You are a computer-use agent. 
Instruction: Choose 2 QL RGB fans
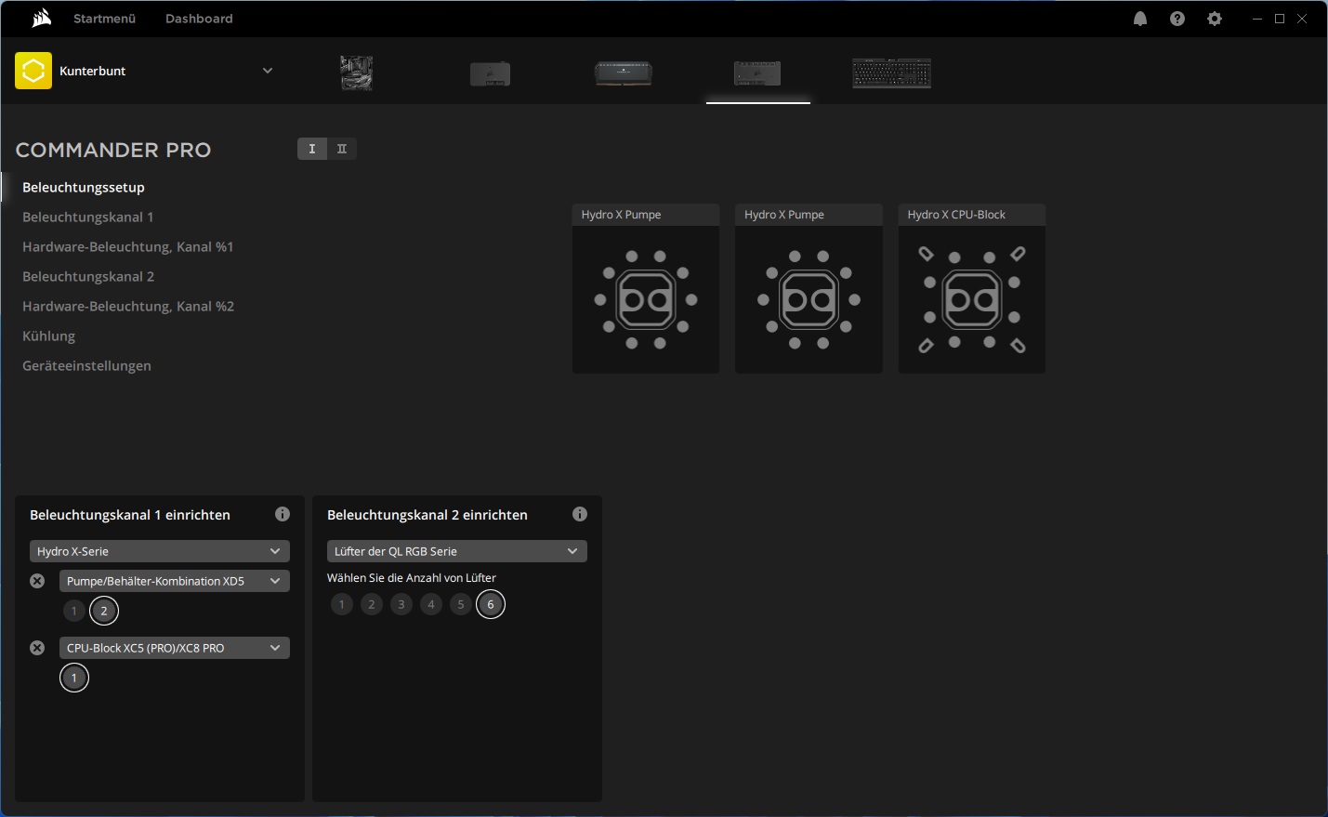372,604
